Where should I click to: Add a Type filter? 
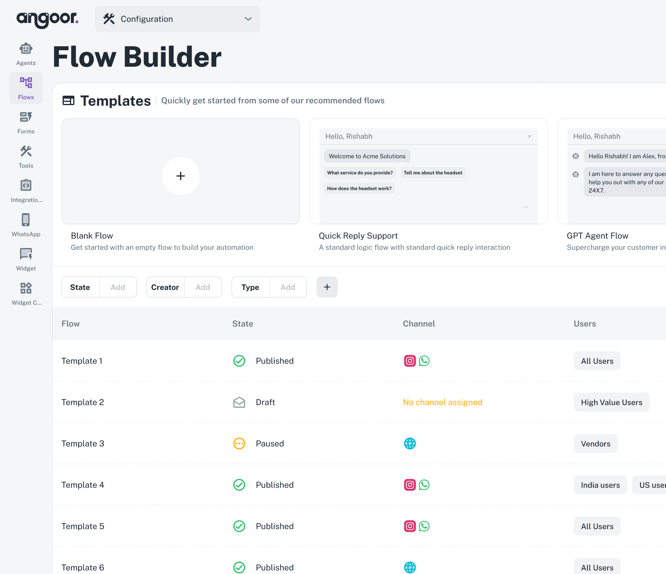tap(288, 287)
